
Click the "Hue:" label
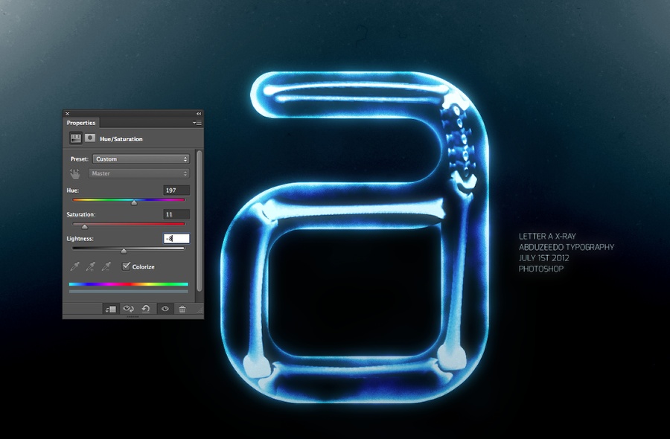coord(73,190)
